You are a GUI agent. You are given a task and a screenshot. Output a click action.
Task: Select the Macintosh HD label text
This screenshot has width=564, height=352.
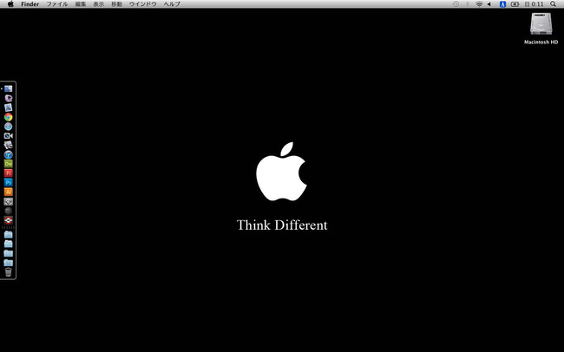tap(541, 42)
